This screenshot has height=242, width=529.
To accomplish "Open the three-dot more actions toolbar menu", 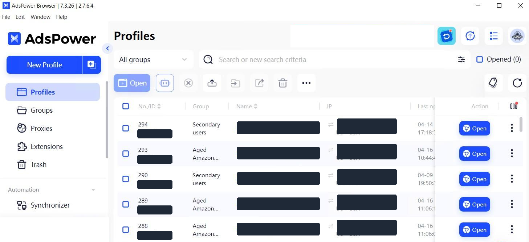I will pyautogui.click(x=306, y=83).
